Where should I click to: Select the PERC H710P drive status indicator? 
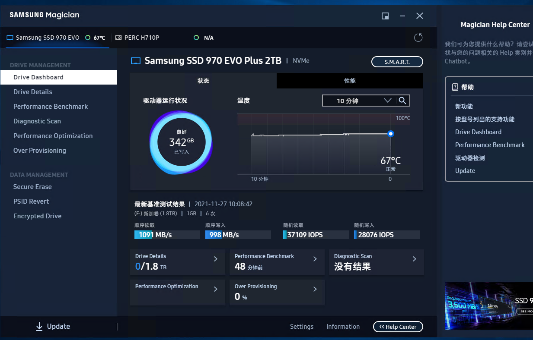coord(196,38)
